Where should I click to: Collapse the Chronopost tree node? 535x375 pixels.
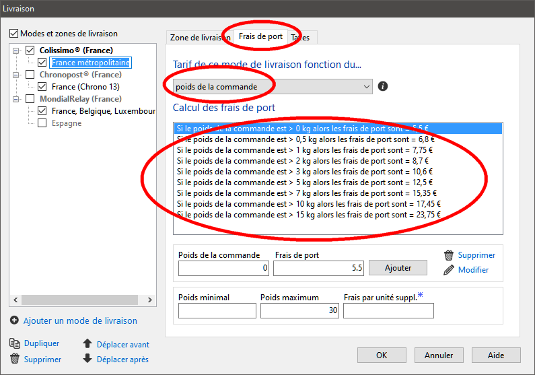tap(16, 75)
